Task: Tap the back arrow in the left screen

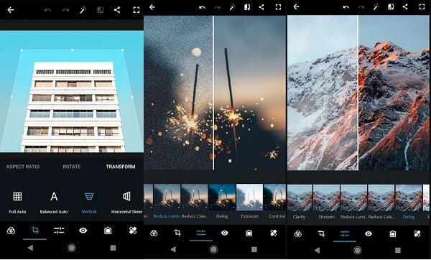Action: 11,10
